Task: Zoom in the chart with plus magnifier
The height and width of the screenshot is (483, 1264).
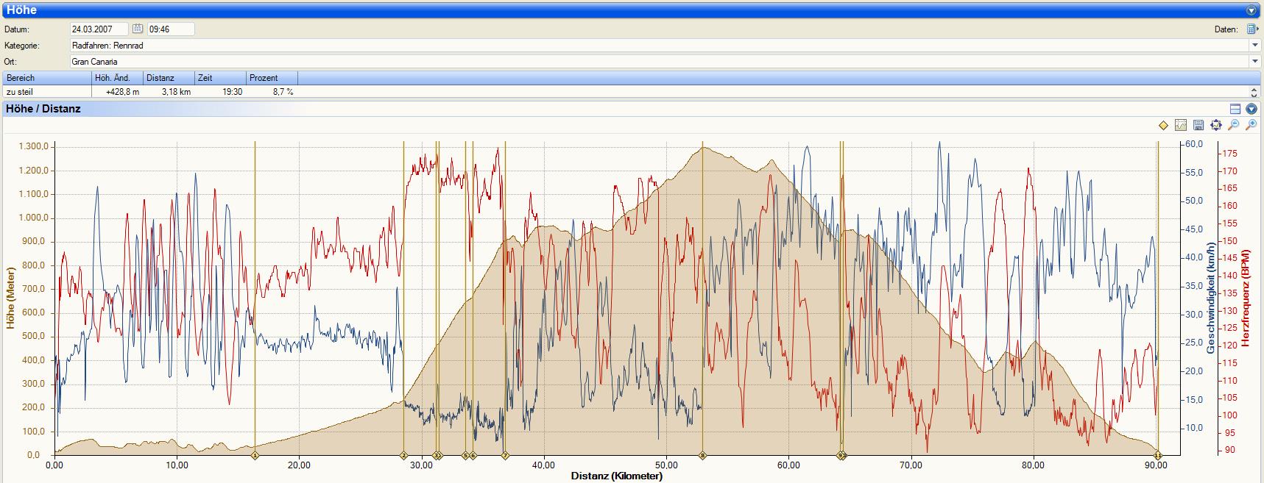Action: [1251, 126]
